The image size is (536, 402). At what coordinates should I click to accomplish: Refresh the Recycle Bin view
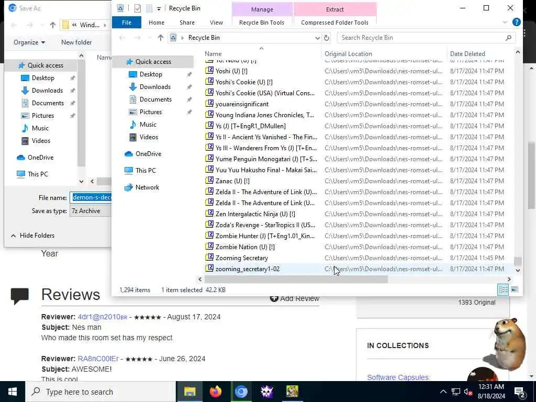pos(327,38)
